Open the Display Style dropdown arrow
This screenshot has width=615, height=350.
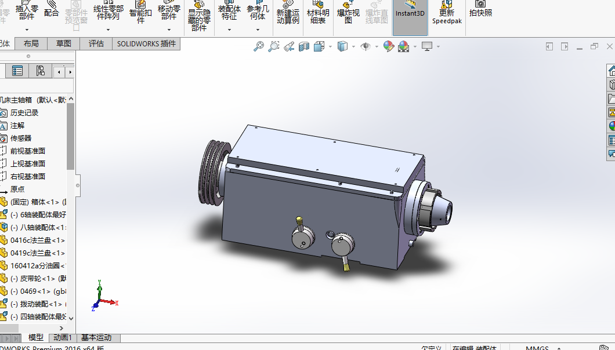pyautogui.click(x=353, y=46)
